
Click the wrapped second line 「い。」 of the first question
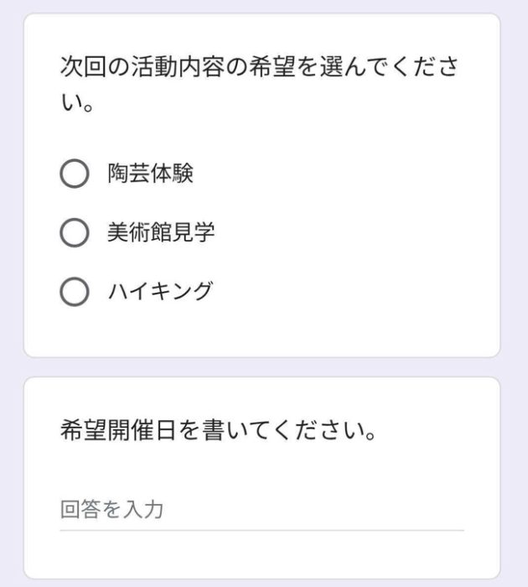pyautogui.click(x=76, y=106)
